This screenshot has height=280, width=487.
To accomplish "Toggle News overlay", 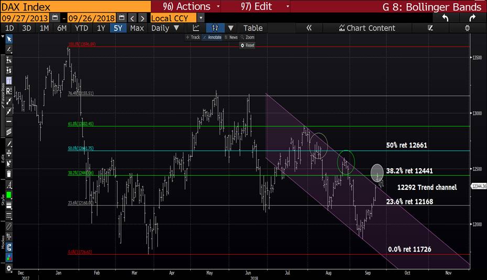I will tap(231, 37).
